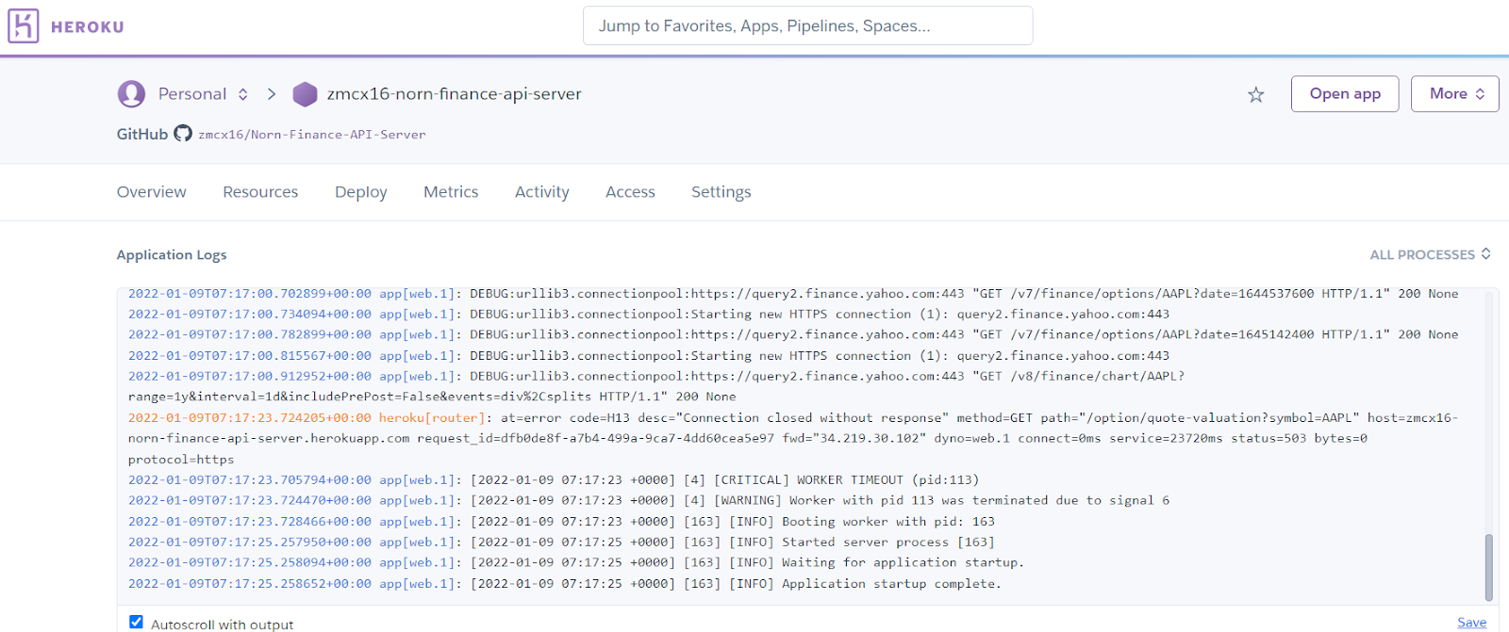Switch to the Settings tab
1509x632 pixels.
(721, 192)
